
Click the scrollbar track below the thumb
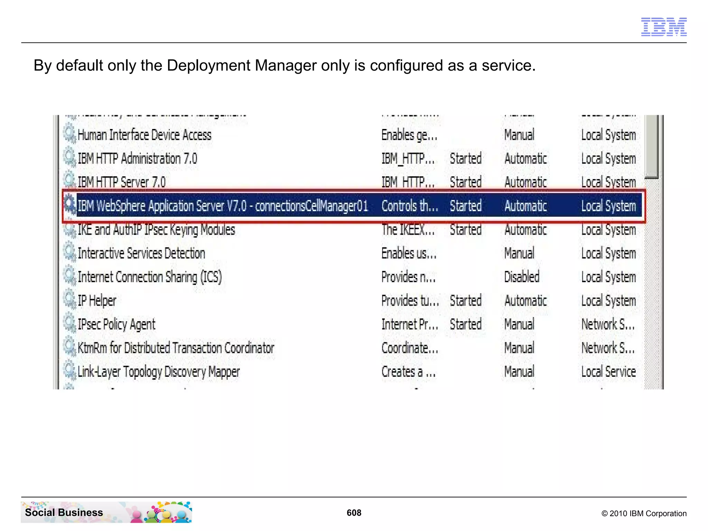click(x=652, y=283)
